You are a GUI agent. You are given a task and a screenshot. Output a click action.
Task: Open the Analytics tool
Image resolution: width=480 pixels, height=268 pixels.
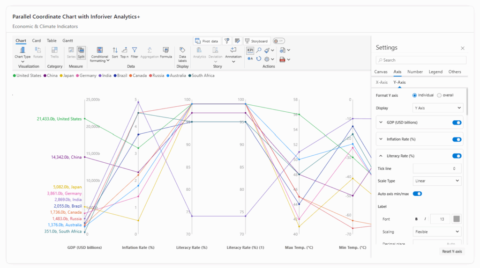(x=199, y=52)
